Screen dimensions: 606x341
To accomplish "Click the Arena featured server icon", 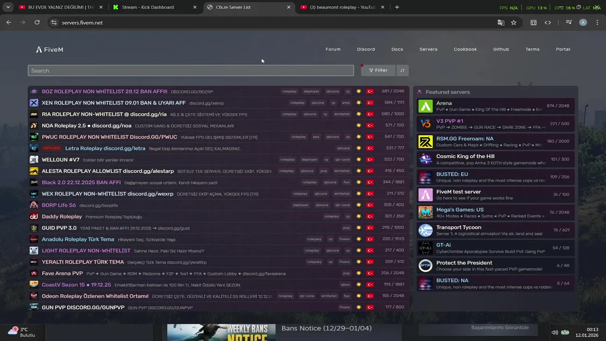I will [426, 106].
